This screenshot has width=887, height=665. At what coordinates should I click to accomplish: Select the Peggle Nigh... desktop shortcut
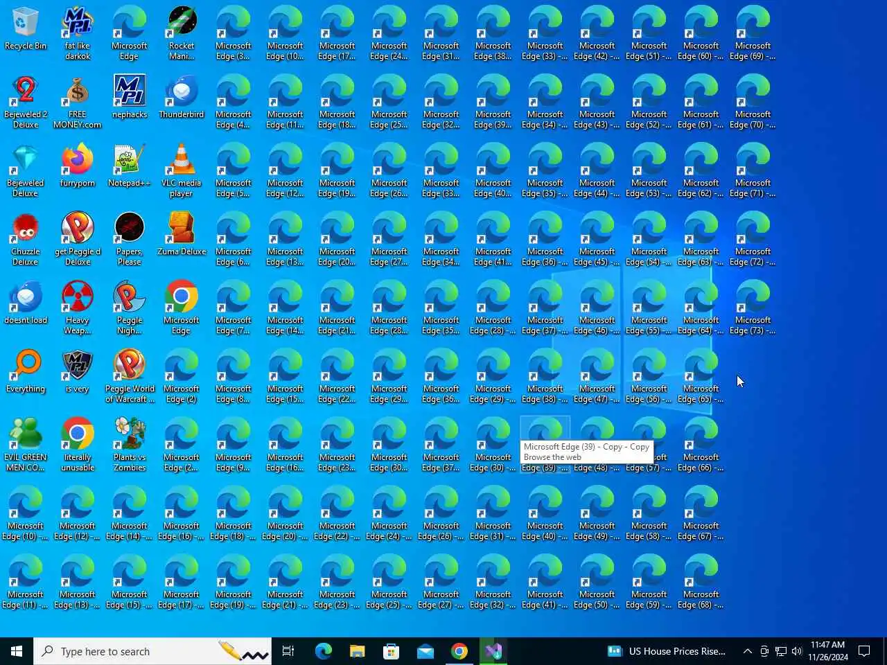pos(130,308)
